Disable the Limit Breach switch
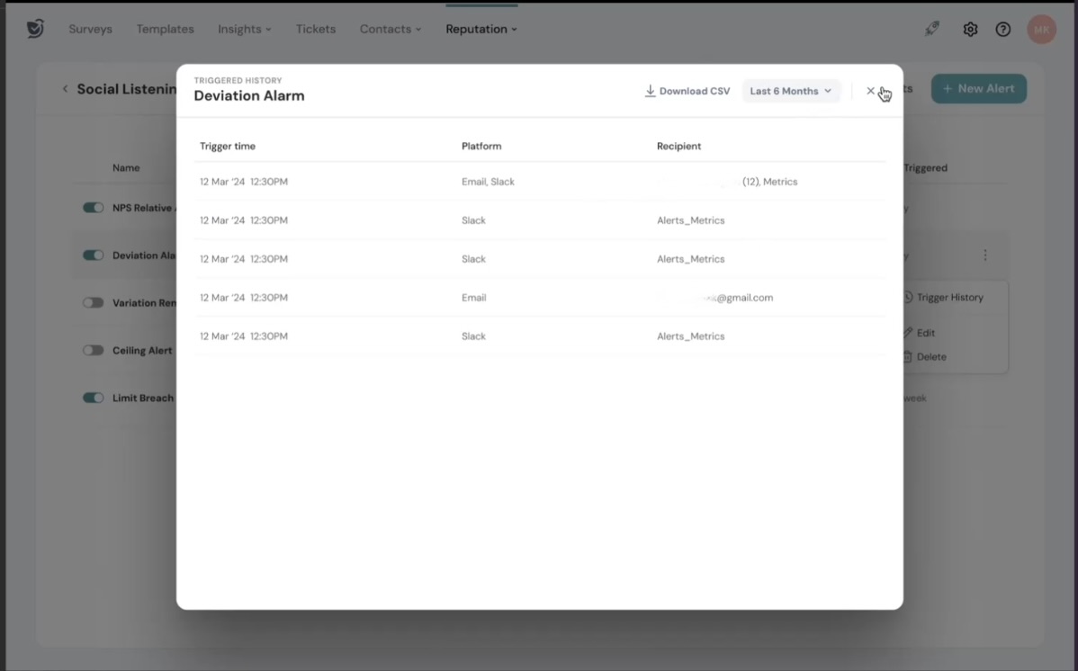Screen dimensions: 1078x671 94,398
